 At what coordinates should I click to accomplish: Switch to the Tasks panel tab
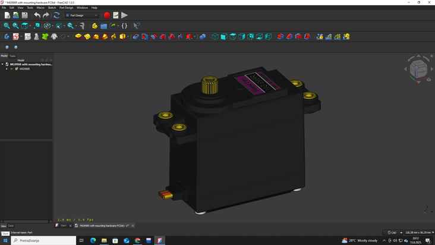point(12,56)
